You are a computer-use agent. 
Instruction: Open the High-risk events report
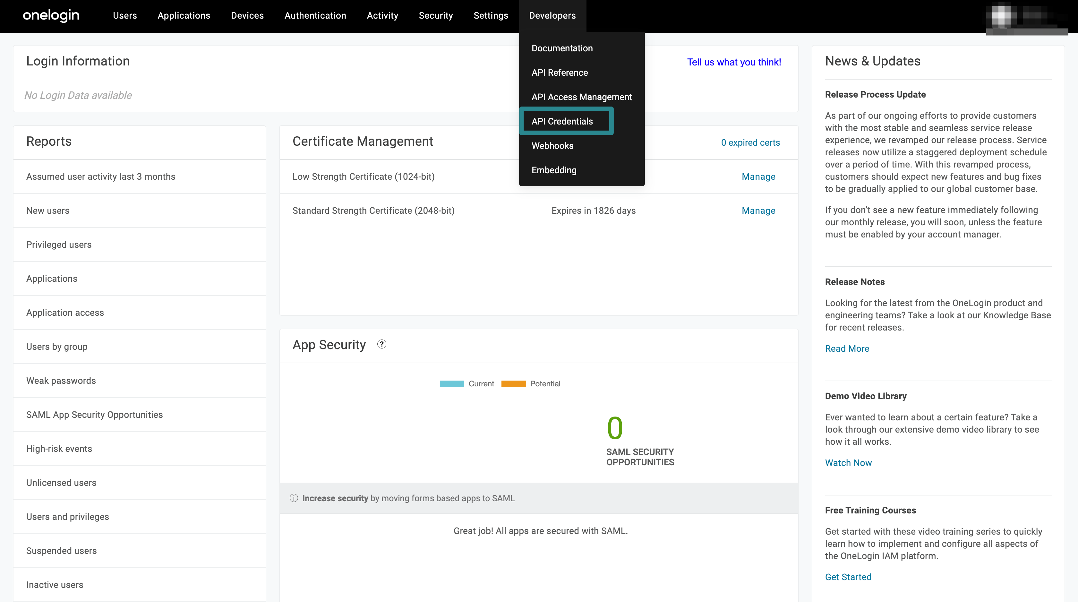click(139, 449)
